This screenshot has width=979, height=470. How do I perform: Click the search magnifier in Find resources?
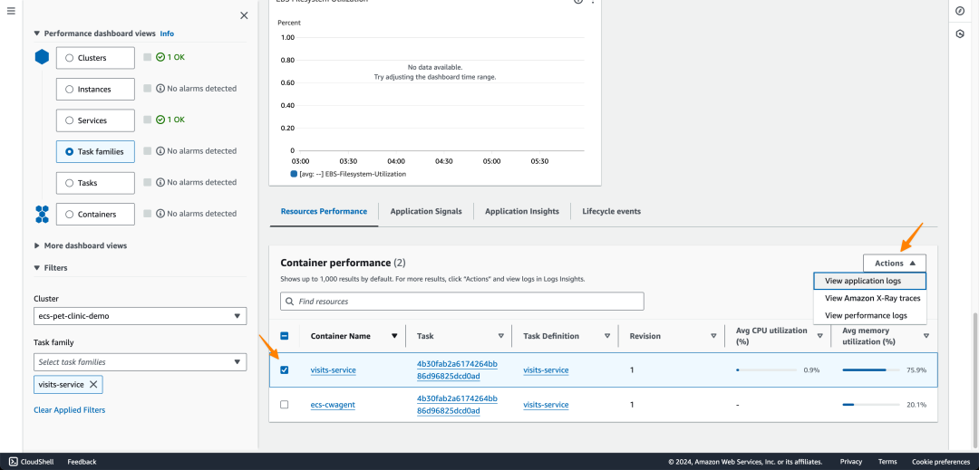click(290, 302)
